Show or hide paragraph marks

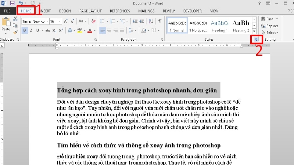pos(160,21)
